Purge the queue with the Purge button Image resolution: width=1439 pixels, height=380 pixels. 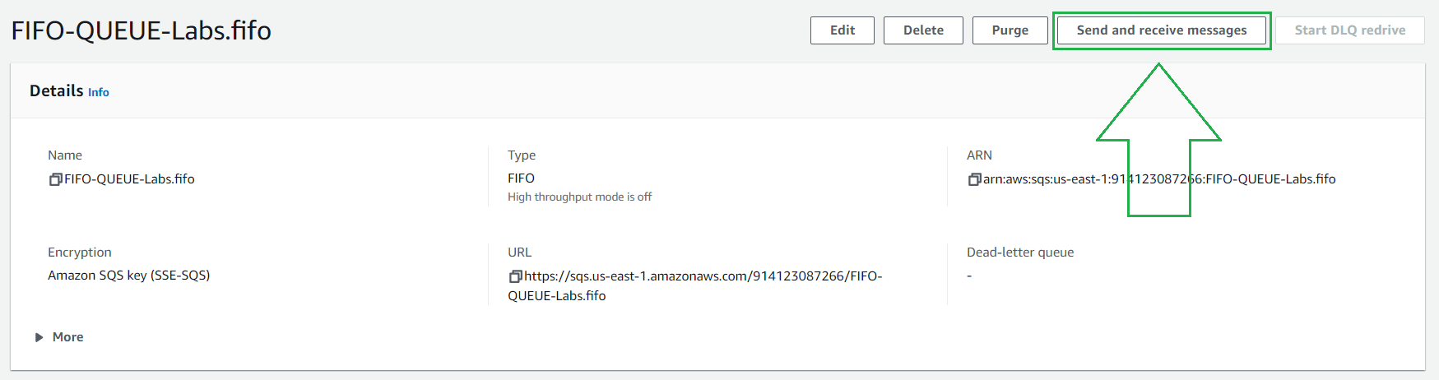click(x=1010, y=30)
